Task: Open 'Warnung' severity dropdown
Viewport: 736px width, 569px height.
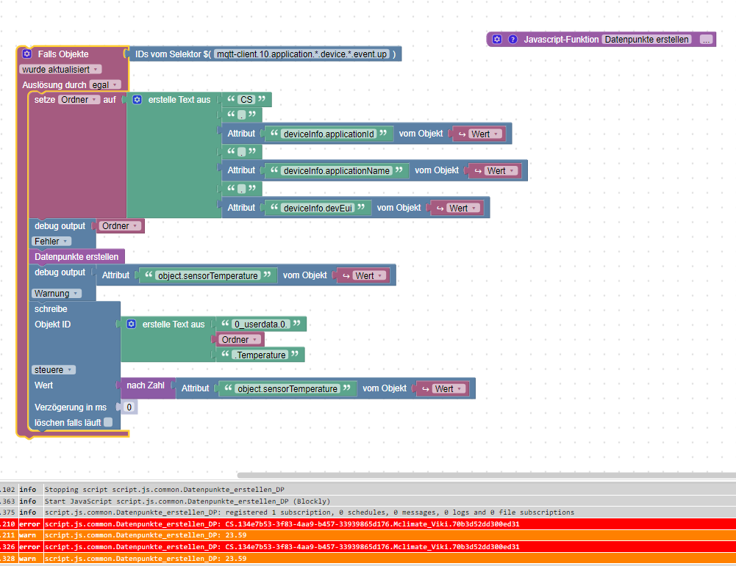Action: tap(57, 294)
